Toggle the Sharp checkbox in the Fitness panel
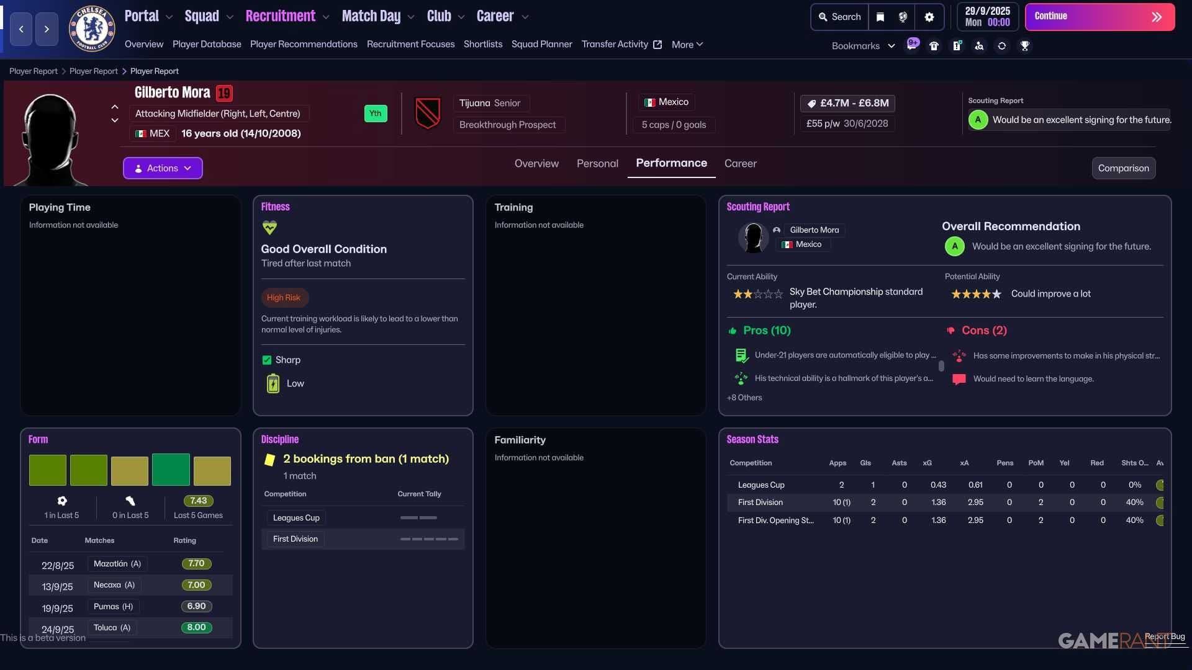 click(267, 360)
